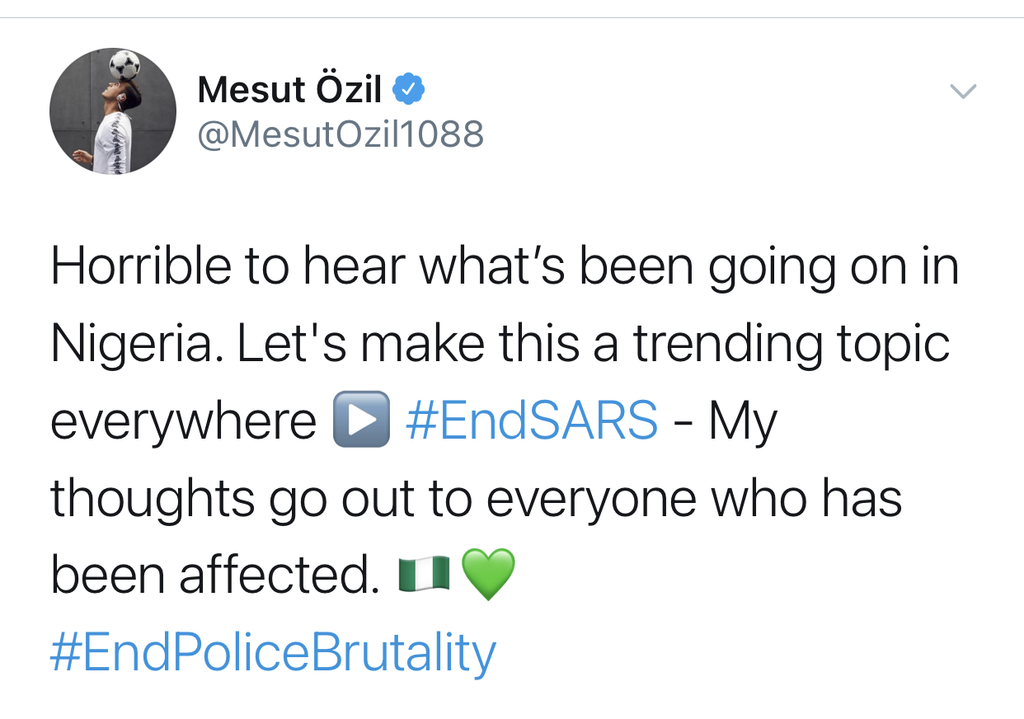The image size is (1024, 719).
Task: Click the blue verified badge
Action: (407, 89)
